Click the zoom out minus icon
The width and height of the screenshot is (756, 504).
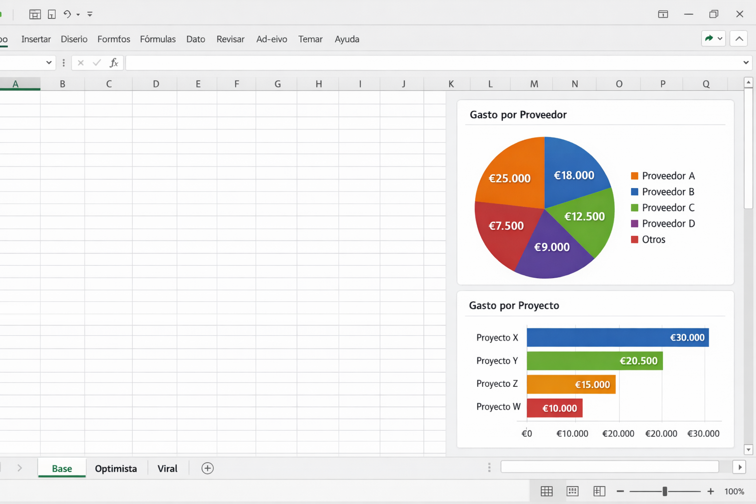620,491
